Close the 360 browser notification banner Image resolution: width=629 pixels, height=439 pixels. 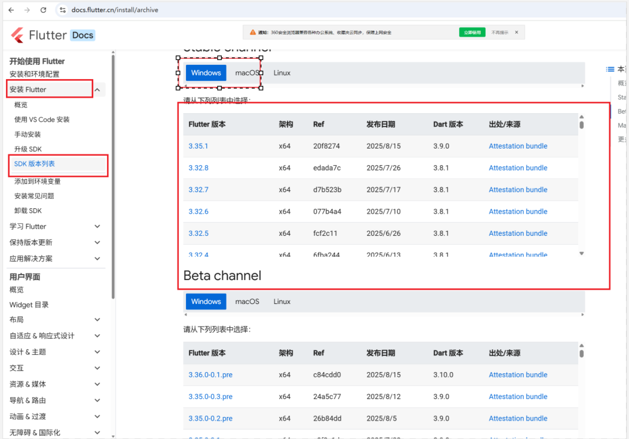tap(516, 32)
